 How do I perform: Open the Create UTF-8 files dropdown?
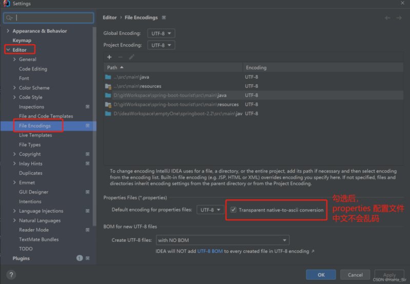pos(222,240)
